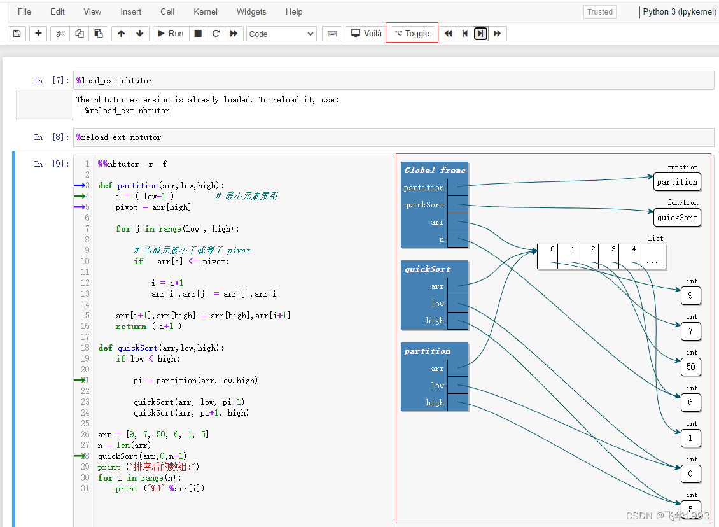Image resolution: width=719 pixels, height=527 pixels.
Task: Open the Widgets menu
Action: click(x=251, y=11)
